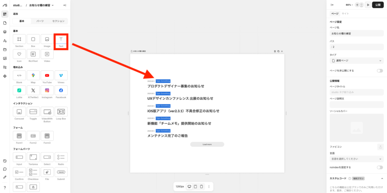The image size is (387, 193).
Task: Add a Section element
Action: point(19,40)
